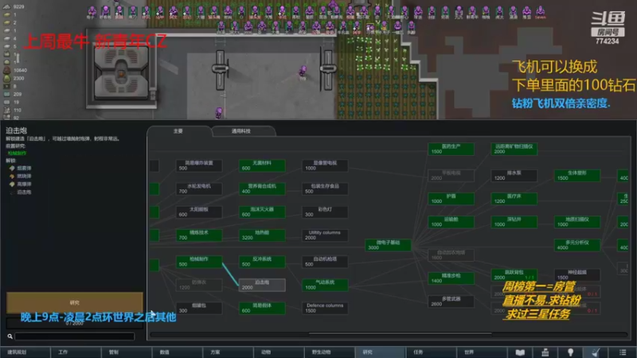
Task: Select the 水轮发电机 700 research node
Action: pos(199,189)
